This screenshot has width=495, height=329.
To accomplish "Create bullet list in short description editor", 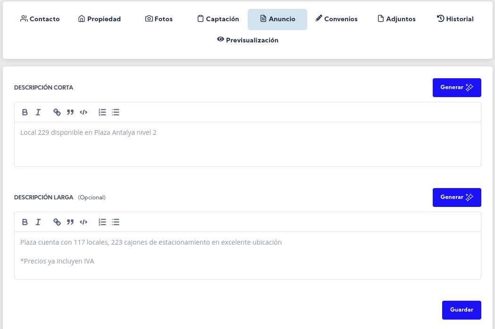I will tap(116, 112).
